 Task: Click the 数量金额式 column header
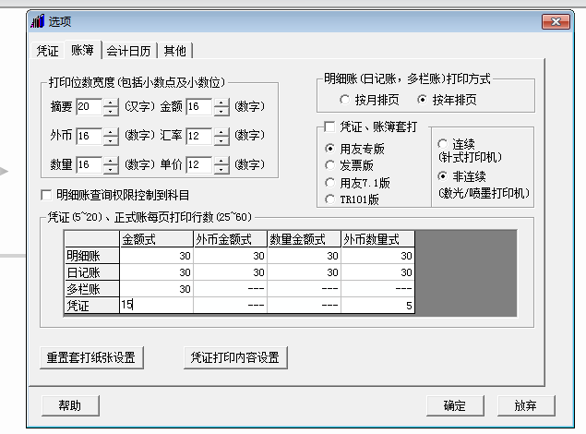304,239
